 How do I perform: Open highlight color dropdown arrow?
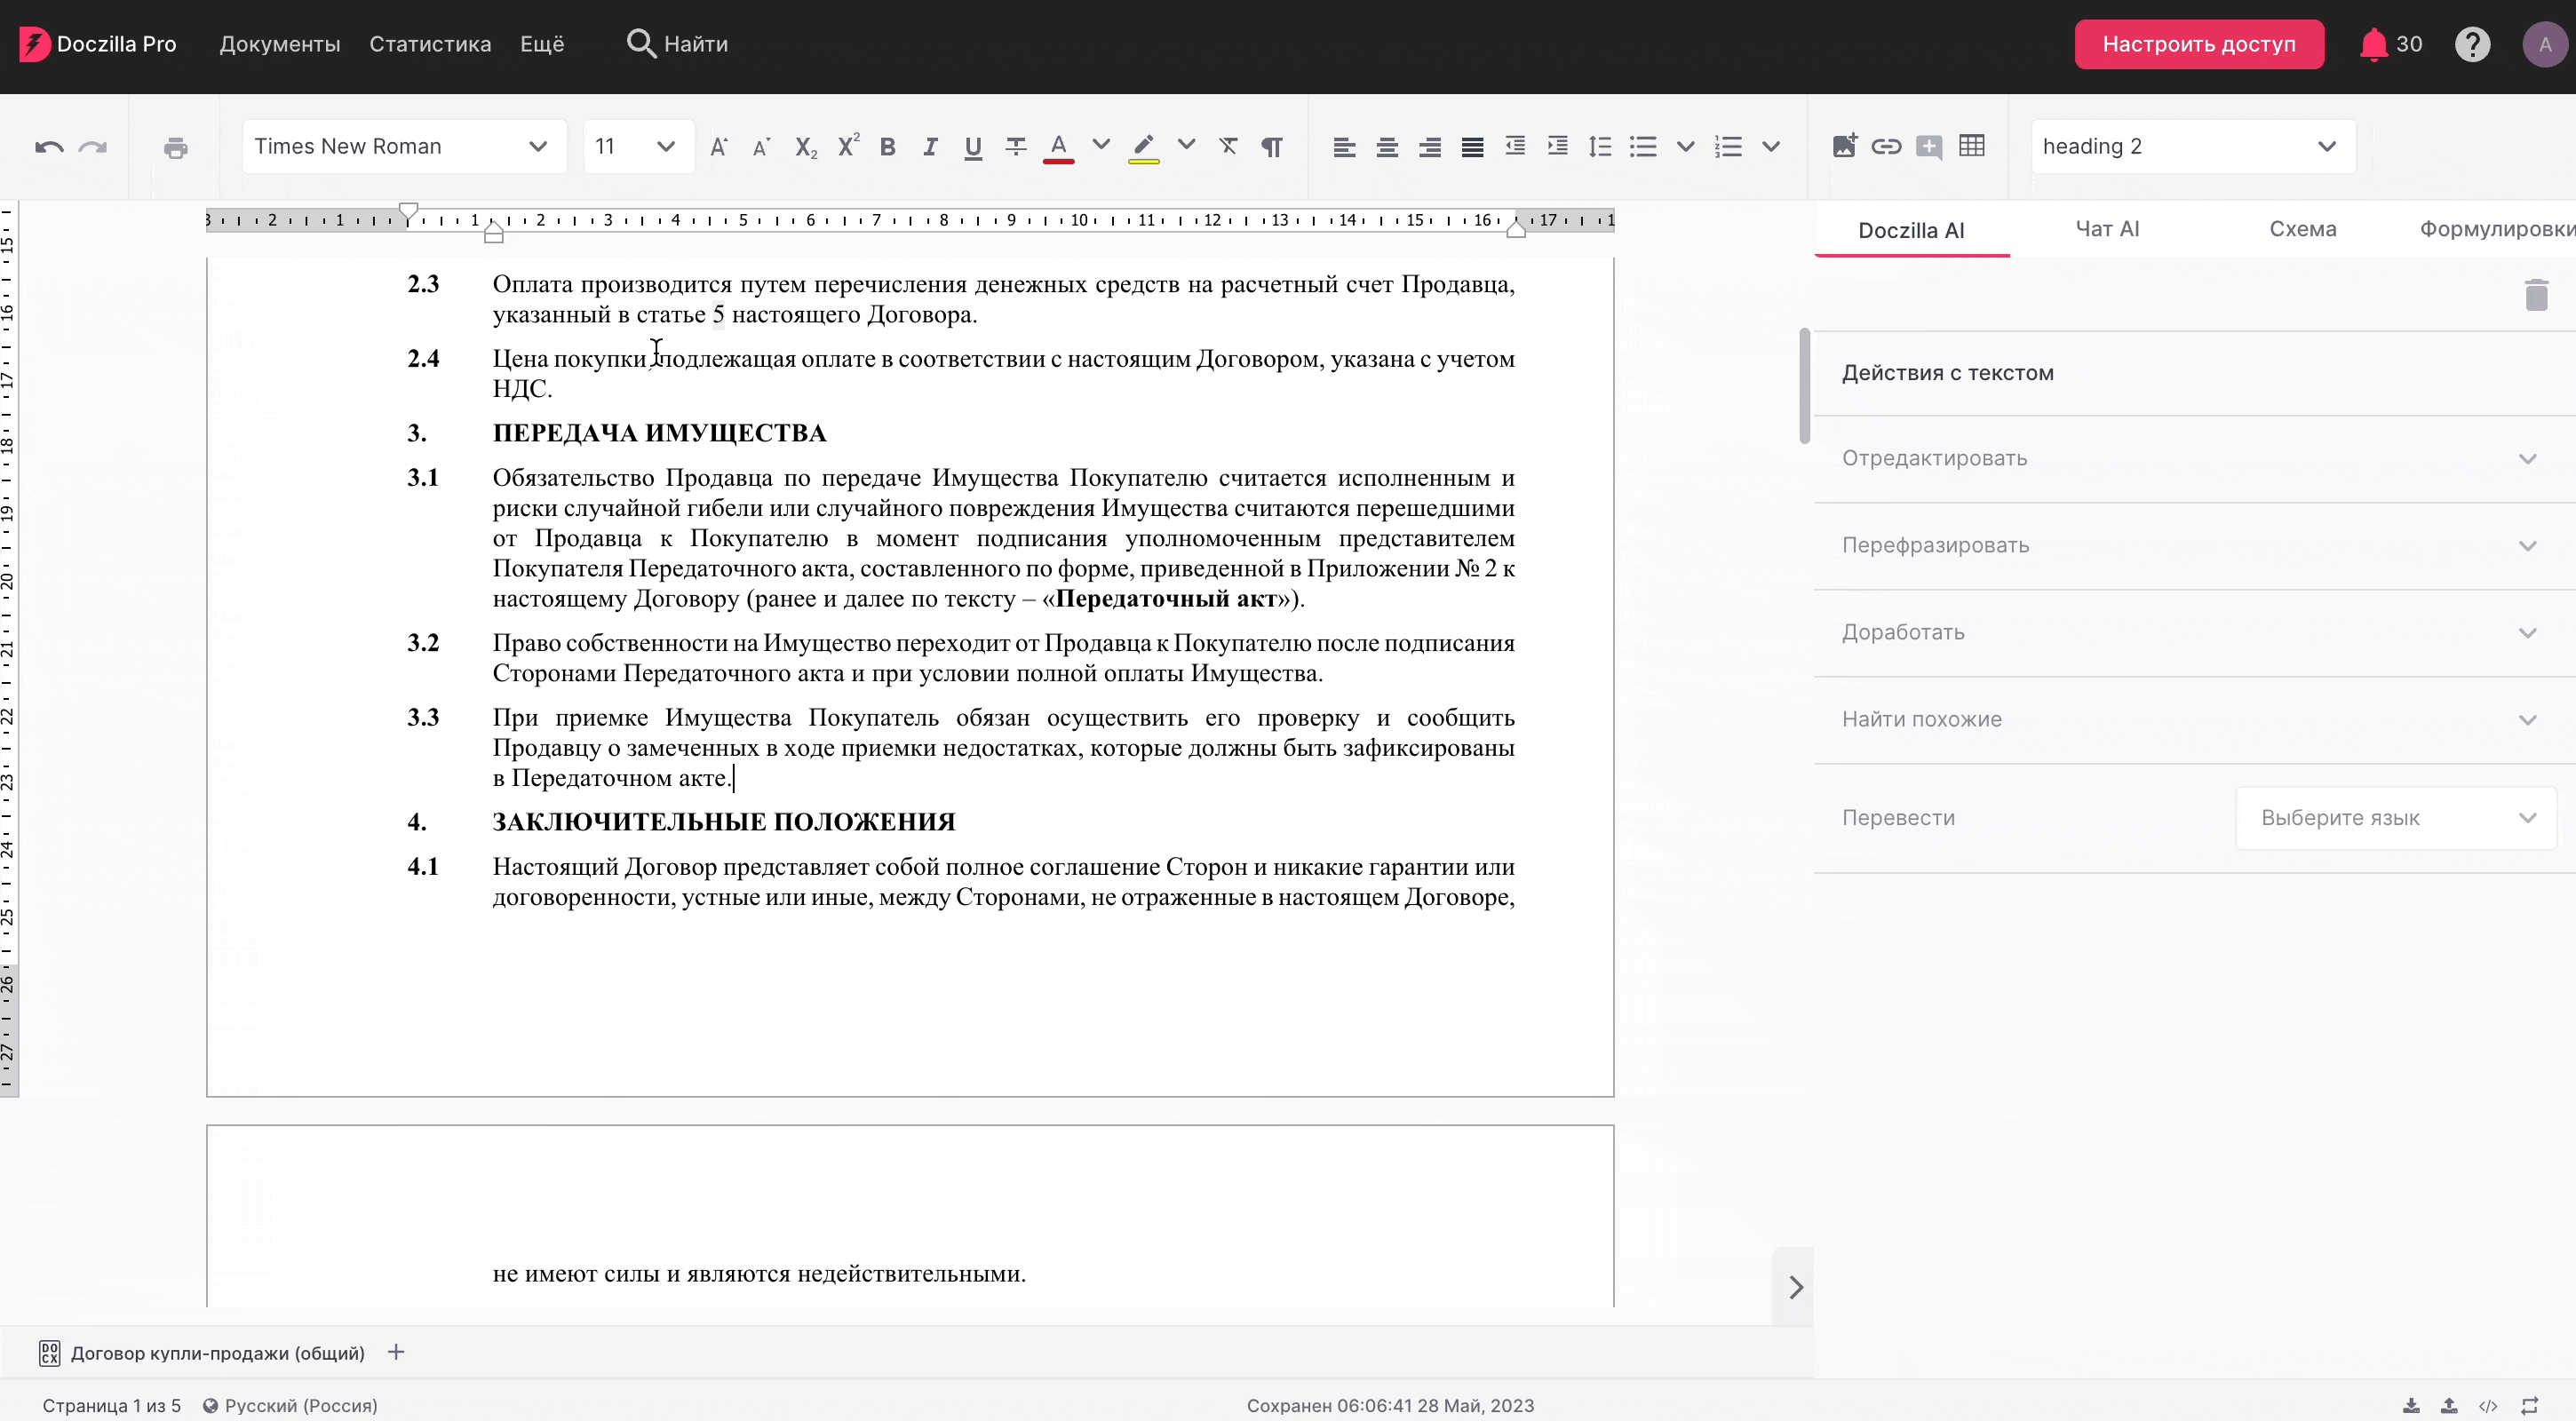tap(1186, 146)
